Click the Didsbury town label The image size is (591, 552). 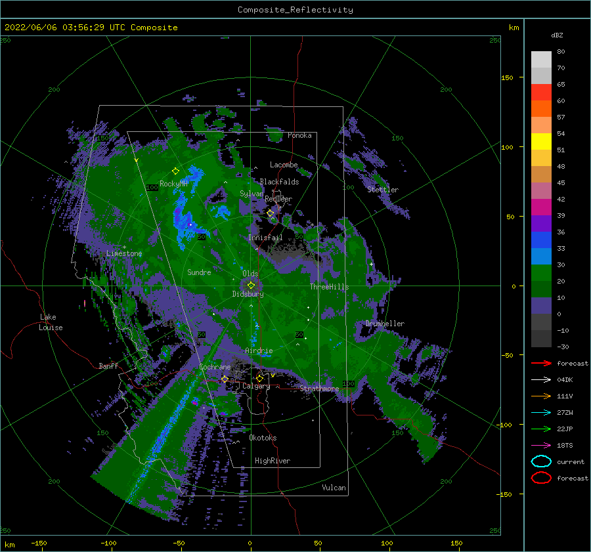coord(248,294)
